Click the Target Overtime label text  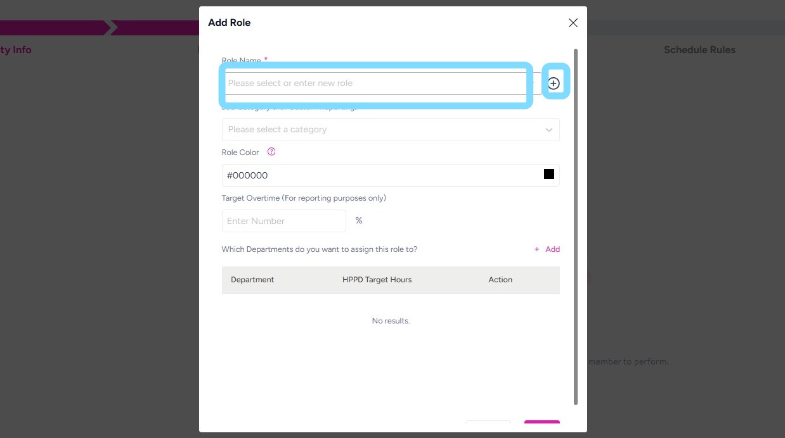(x=303, y=198)
